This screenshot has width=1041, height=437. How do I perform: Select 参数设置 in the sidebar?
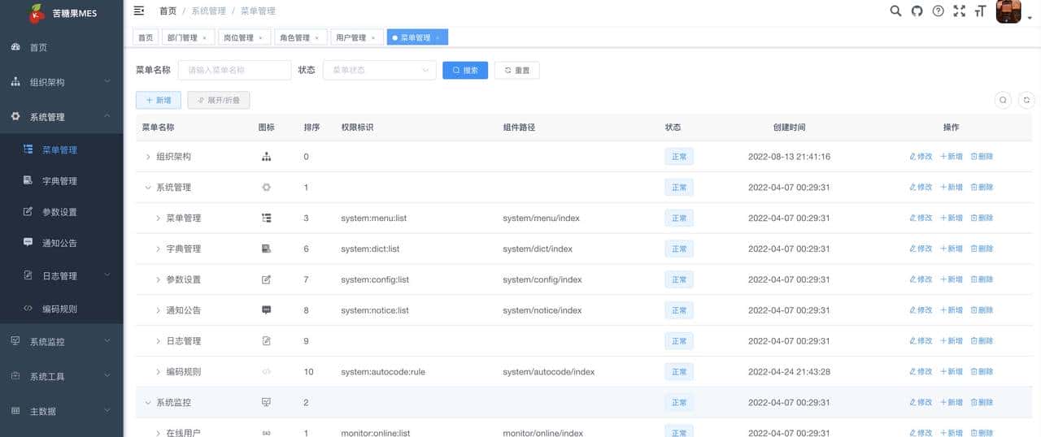(62, 212)
